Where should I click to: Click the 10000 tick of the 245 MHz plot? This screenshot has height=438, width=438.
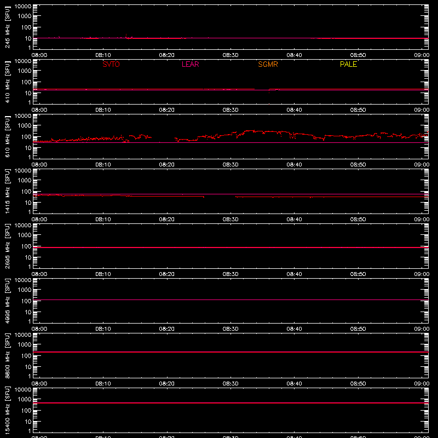tap(23, 7)
